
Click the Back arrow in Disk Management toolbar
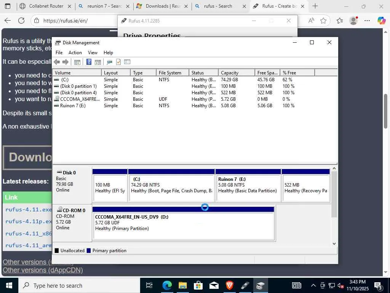click(57, 62)
